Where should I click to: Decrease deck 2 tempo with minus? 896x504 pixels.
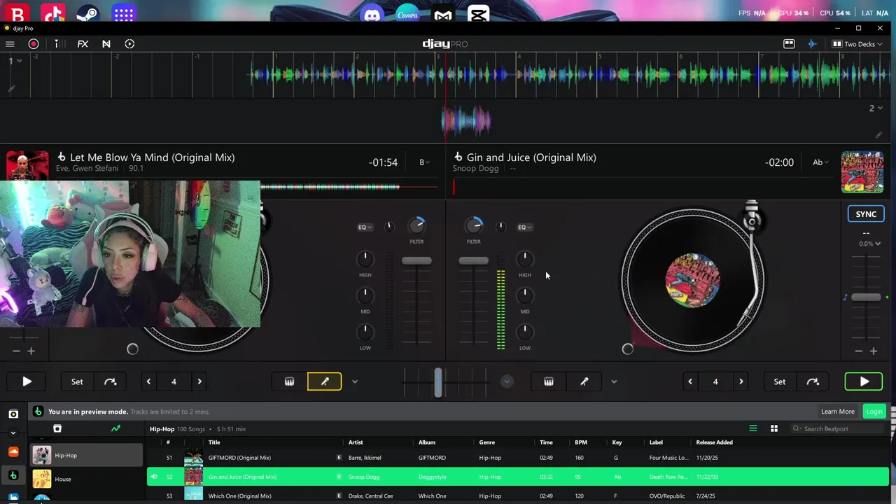(858, 351)
